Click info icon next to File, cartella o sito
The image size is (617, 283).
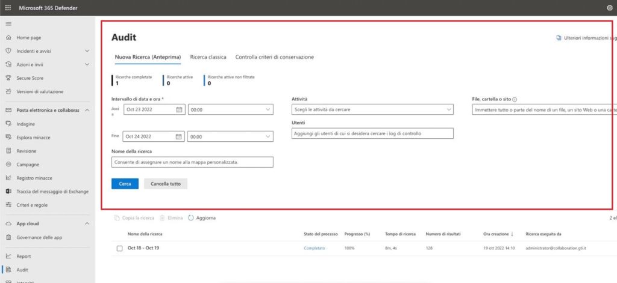point(515,100)
